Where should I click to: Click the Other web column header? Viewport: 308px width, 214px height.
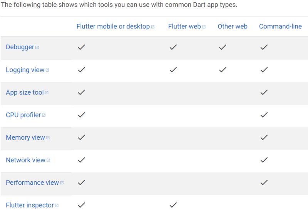(x=233, y=26)
